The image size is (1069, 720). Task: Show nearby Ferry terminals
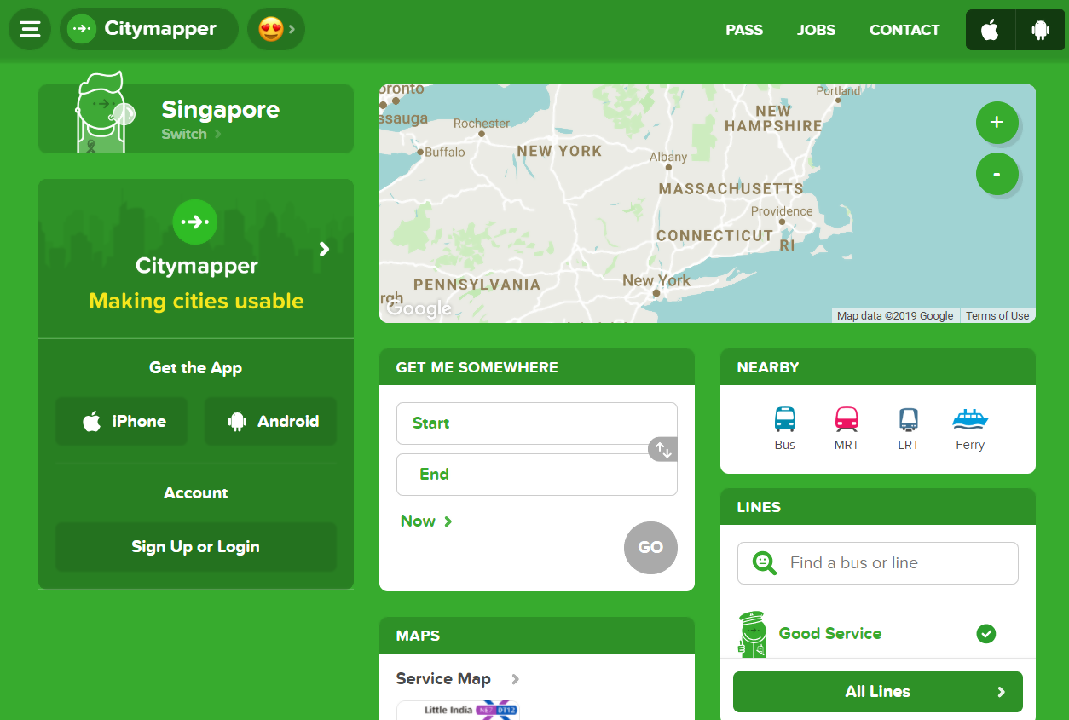(970, 429)
